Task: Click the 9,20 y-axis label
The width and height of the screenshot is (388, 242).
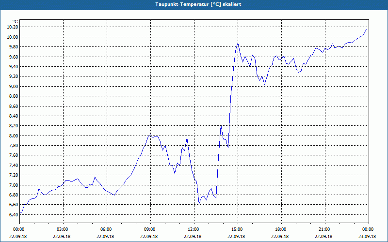Action: coord(14,76)
